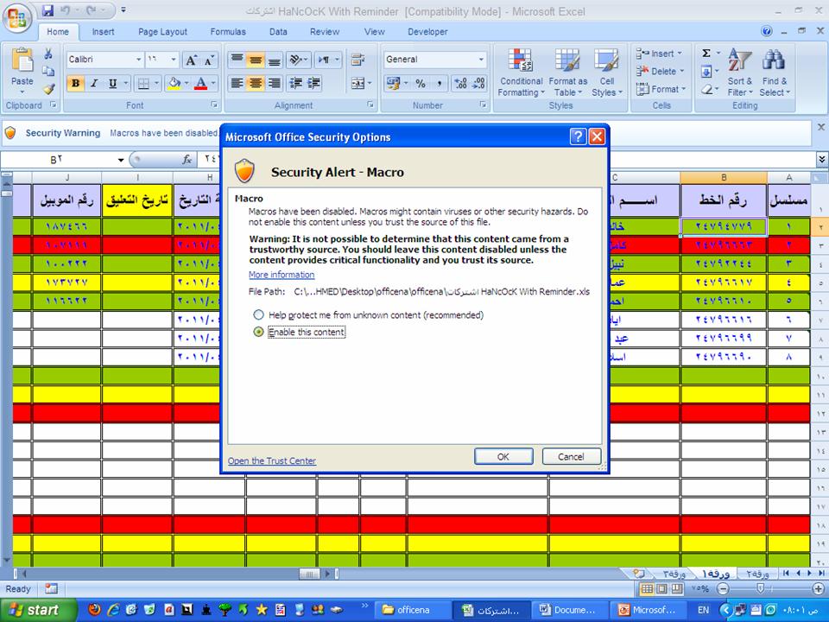
Task: Open the General number format dropdown
Action: click(481, 60)
